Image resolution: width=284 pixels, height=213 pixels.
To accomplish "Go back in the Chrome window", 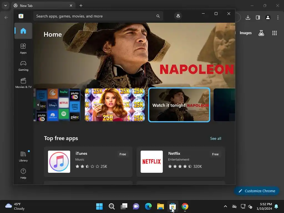I will click(6, 17).
